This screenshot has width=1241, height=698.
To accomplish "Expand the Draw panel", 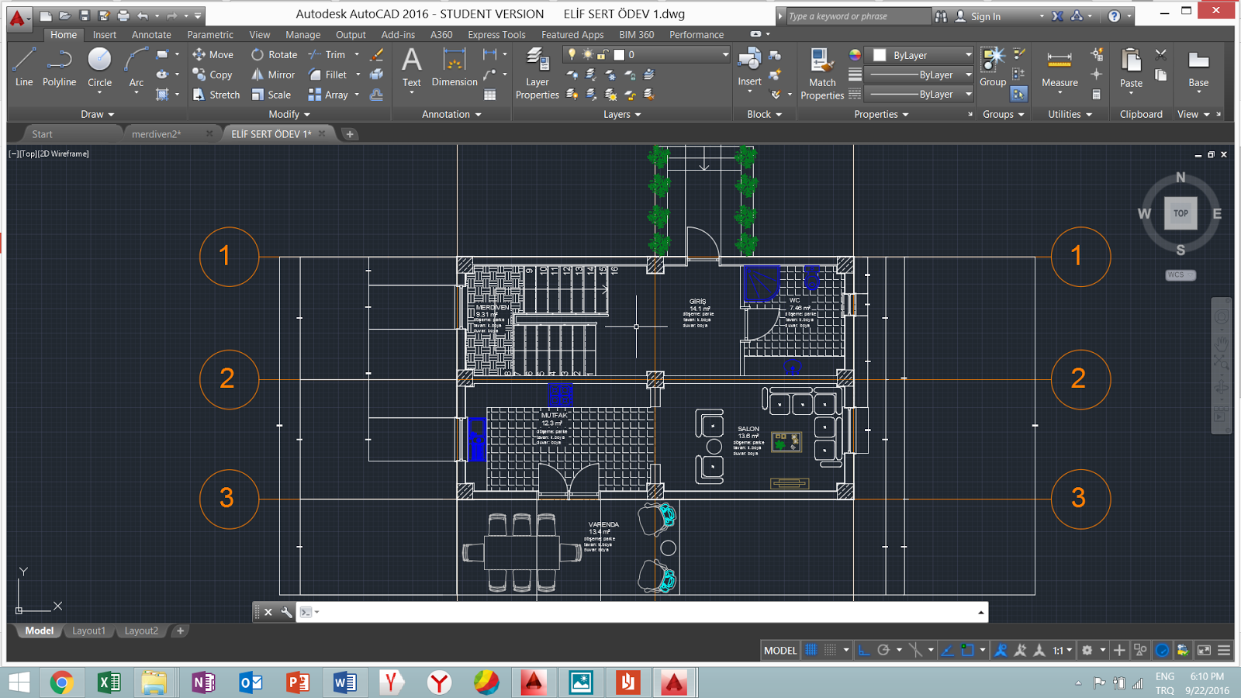I will (x=98, y=114).
